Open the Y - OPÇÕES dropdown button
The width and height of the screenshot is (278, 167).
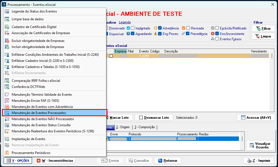[x=18, y=161]
